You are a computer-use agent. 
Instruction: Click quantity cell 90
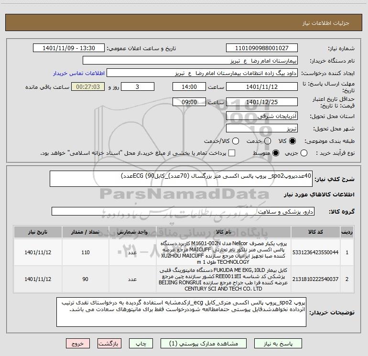tap(85, 279)
